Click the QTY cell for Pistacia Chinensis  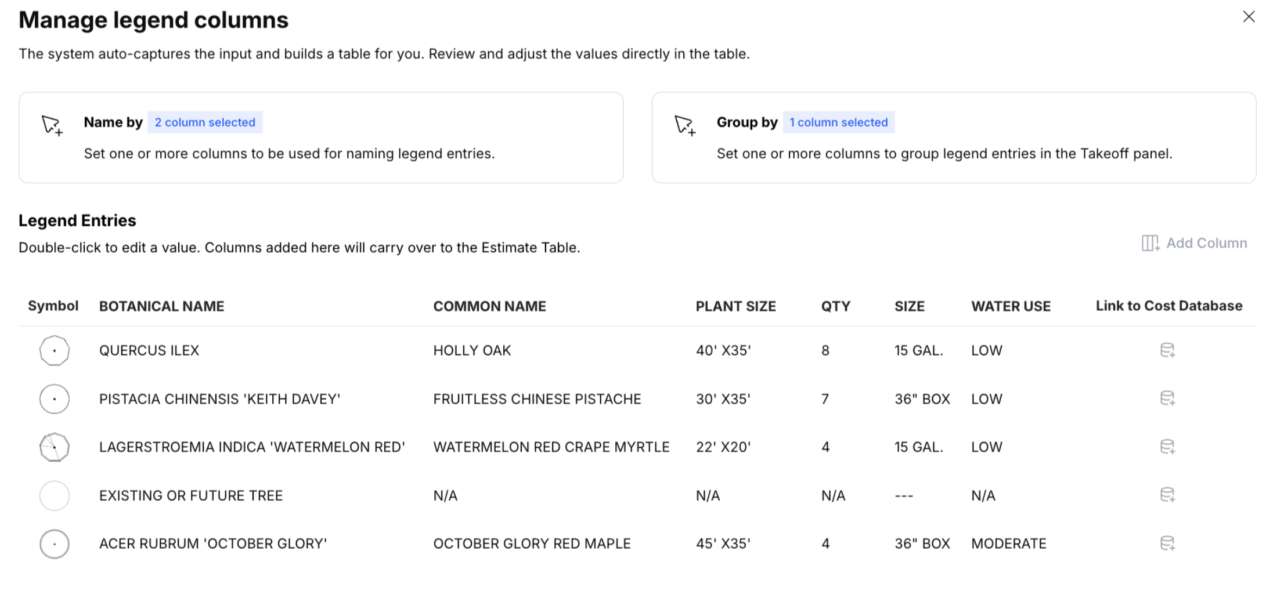(825, 399)
